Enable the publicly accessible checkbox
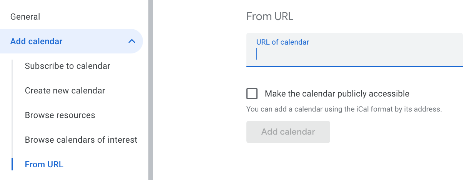Screen dimensions: 472x180 (252, 93)
